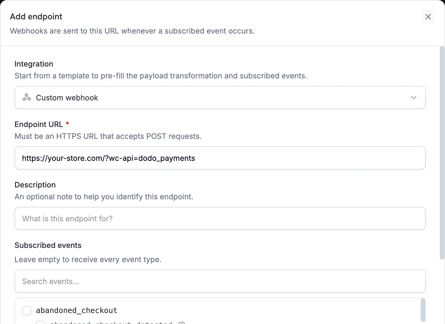Click the webhook icon in Integration field
Image resolution: width=445 pixels, height=324 pixels.
tap(27, 97)
